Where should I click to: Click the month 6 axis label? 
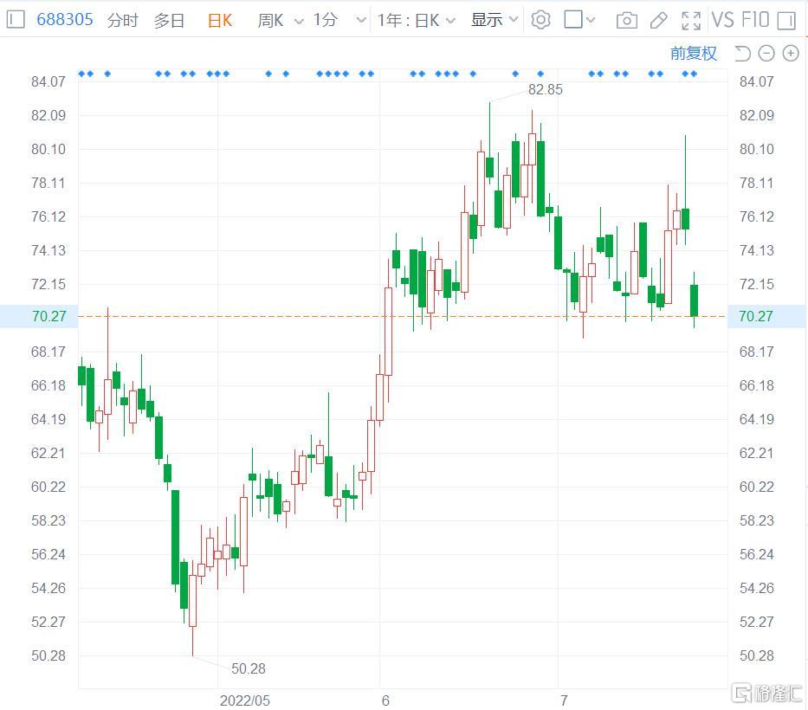tap(385, 700)
